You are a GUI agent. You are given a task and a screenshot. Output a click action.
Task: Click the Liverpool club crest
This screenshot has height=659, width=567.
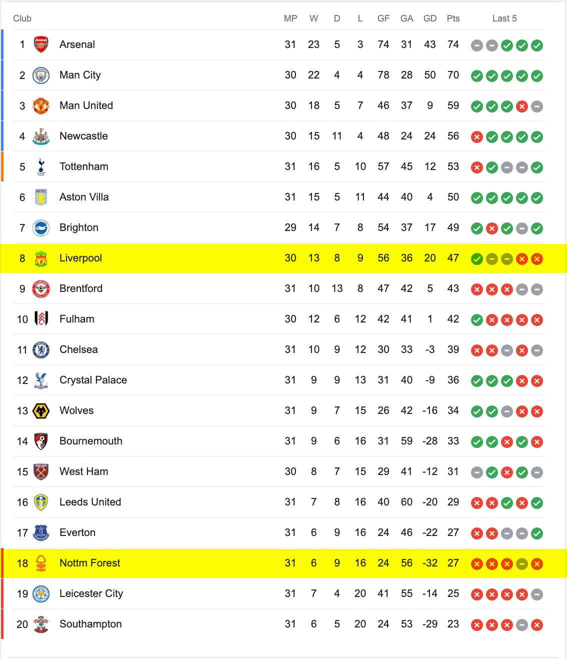click(x=41, y=258)
